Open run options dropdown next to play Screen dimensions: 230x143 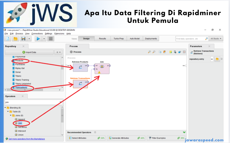[44, 39]
